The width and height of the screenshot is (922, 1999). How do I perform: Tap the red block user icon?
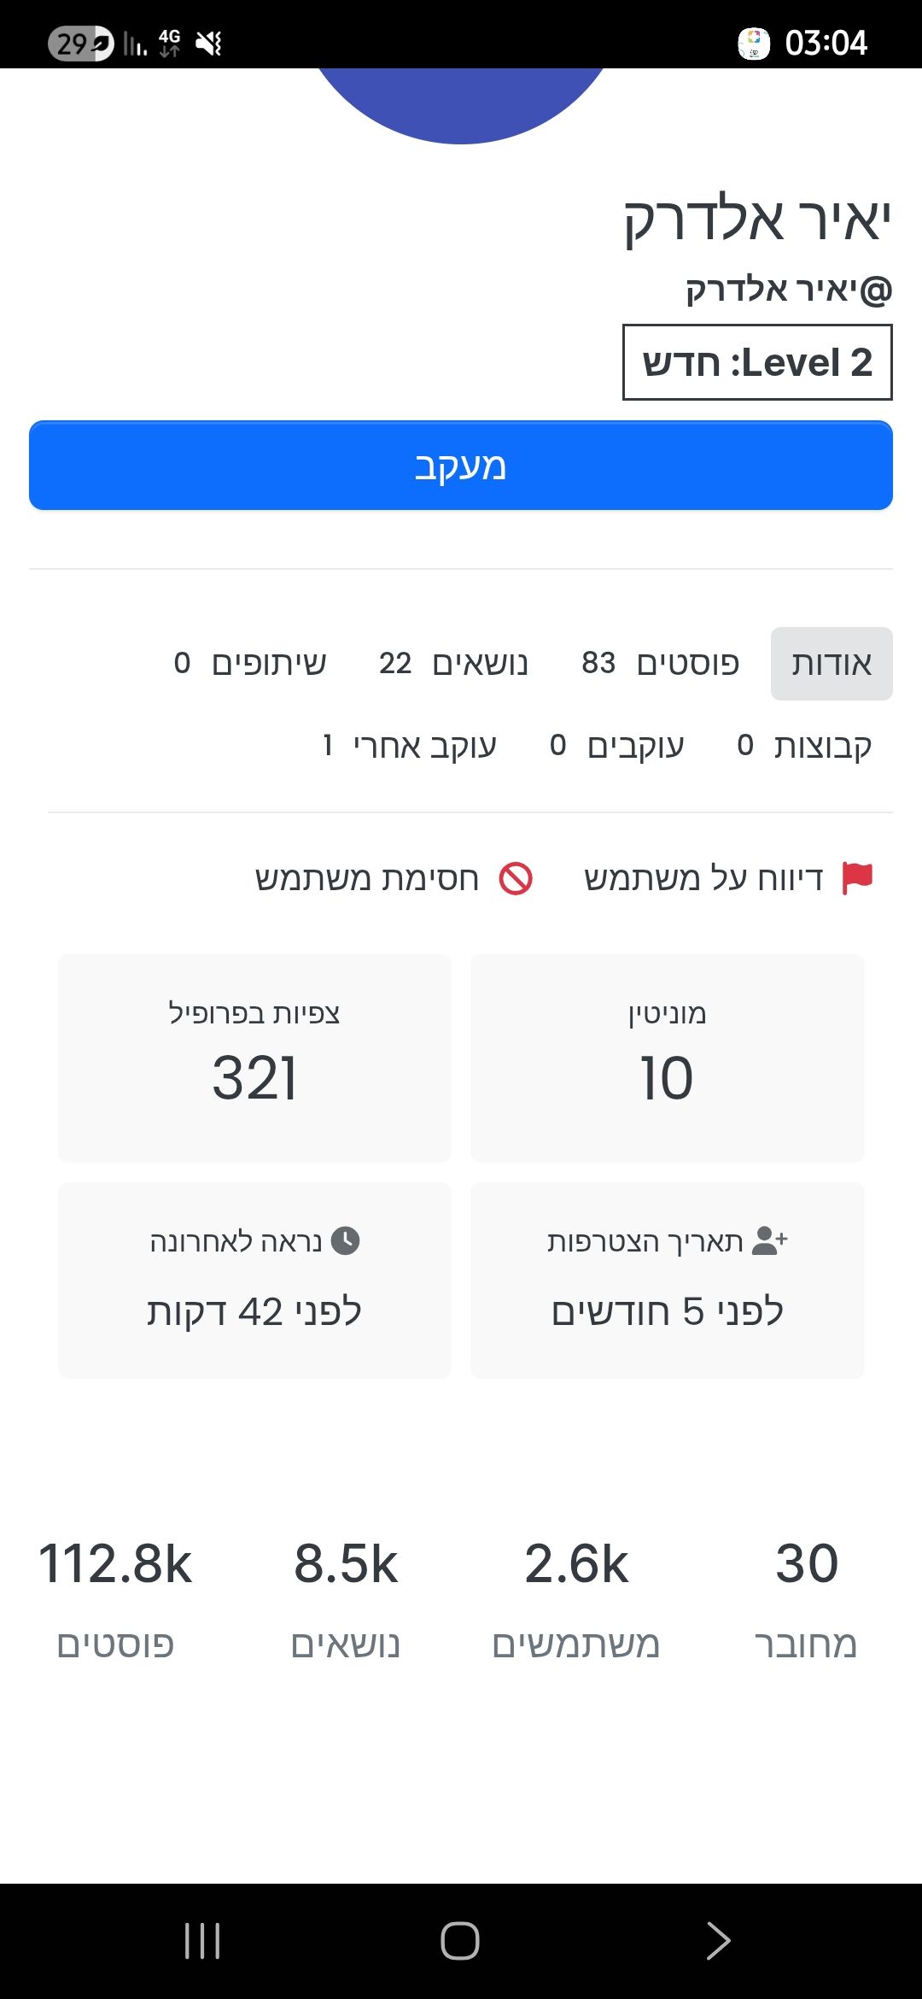click(516, 878)
